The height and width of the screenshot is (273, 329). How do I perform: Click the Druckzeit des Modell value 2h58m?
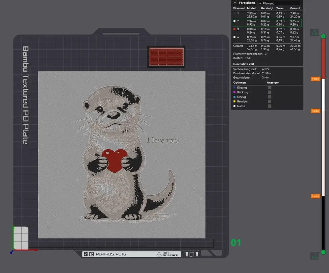pyautogui.click(x=266, y=73)
